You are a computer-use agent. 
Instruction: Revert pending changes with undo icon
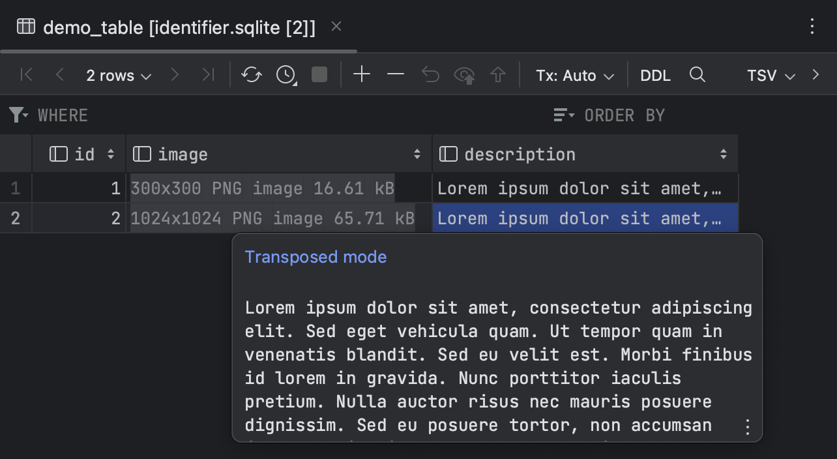click(430, 75)
